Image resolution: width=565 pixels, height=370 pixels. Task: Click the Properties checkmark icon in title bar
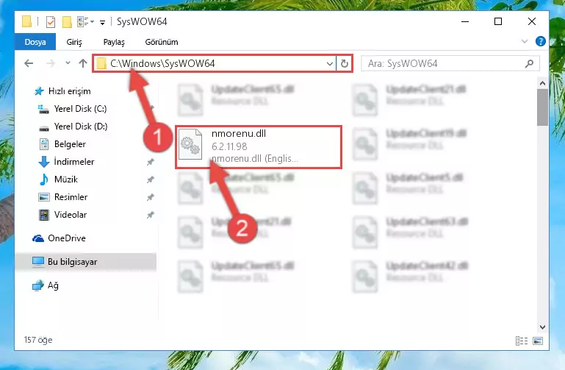(x=51, y=22)
